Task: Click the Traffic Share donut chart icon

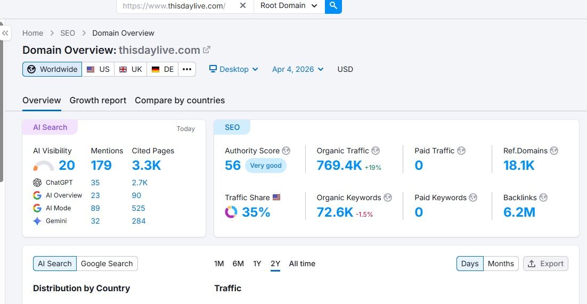Action: [231, 212]
